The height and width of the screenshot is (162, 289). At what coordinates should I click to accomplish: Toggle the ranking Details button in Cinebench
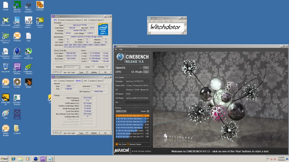point(148,111)
